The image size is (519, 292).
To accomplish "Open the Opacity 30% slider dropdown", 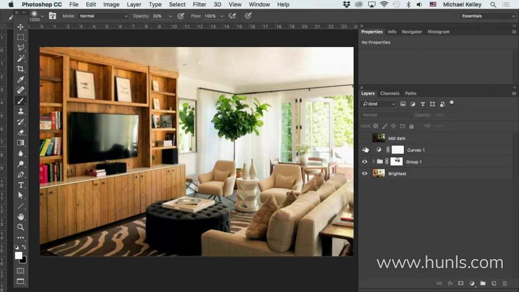I will pos(170,16).
